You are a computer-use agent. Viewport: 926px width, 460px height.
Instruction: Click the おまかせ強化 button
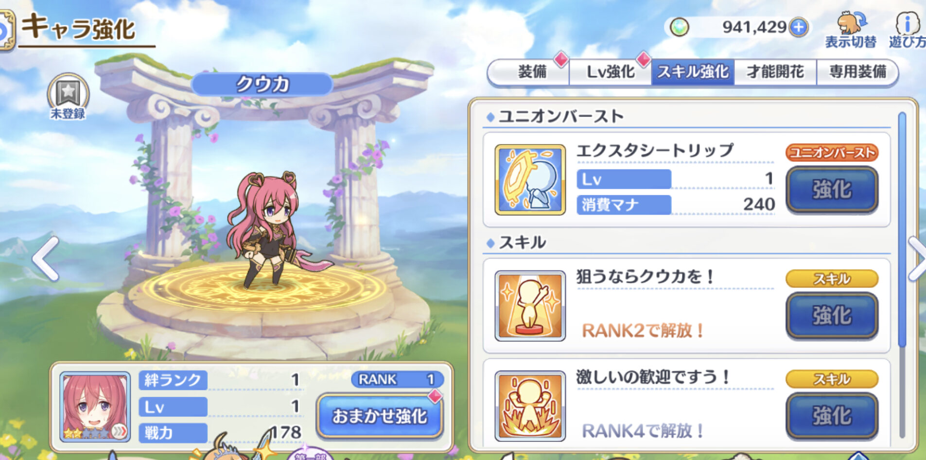[x=380, y=416]
